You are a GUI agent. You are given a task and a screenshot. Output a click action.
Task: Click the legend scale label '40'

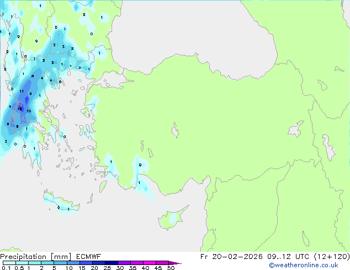(146, 268)
